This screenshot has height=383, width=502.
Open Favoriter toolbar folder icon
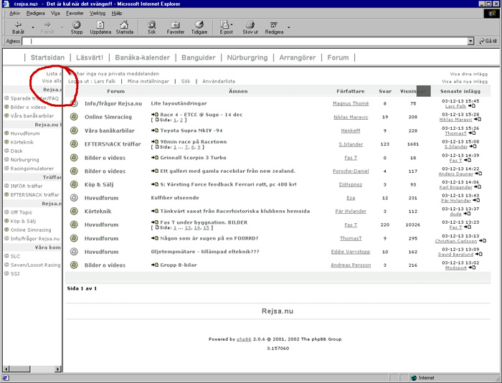click(x=176, y=27)
